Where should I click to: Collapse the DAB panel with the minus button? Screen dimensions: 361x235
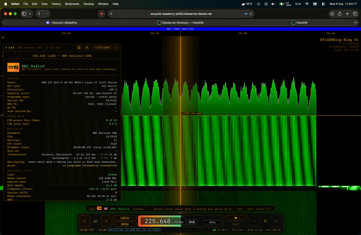pos(116,48)
